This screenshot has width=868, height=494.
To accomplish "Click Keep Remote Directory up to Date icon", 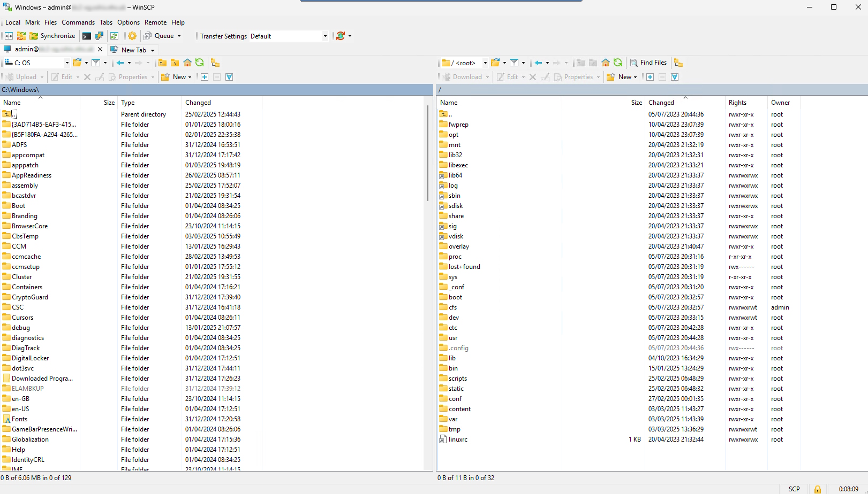I will 115,36.
